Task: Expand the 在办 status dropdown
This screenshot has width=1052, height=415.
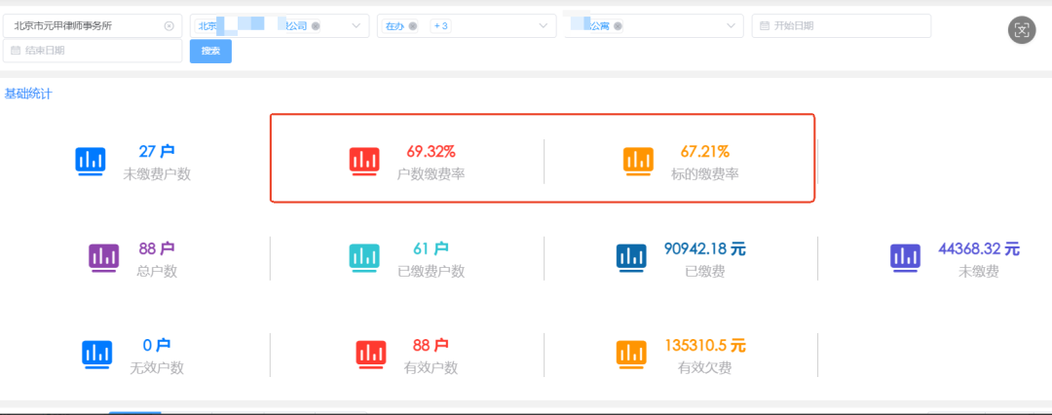Action: [543, 26]
